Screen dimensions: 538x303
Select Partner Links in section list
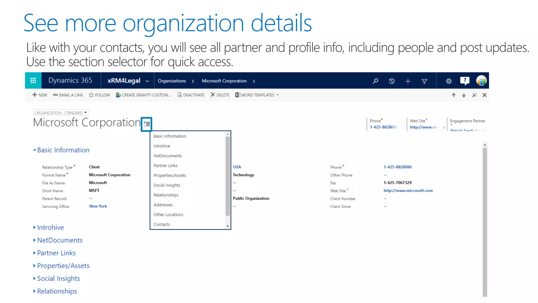pyautogui.click(x=165, y=166)
